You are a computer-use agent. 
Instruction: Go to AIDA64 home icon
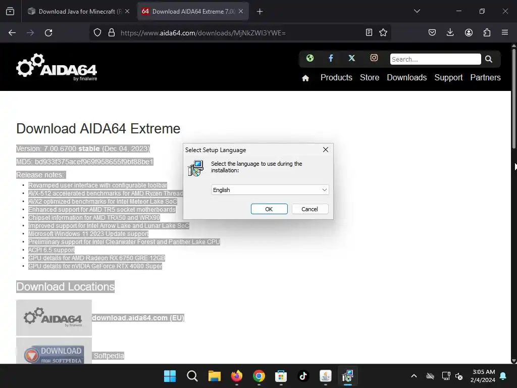tap(305, 78)
